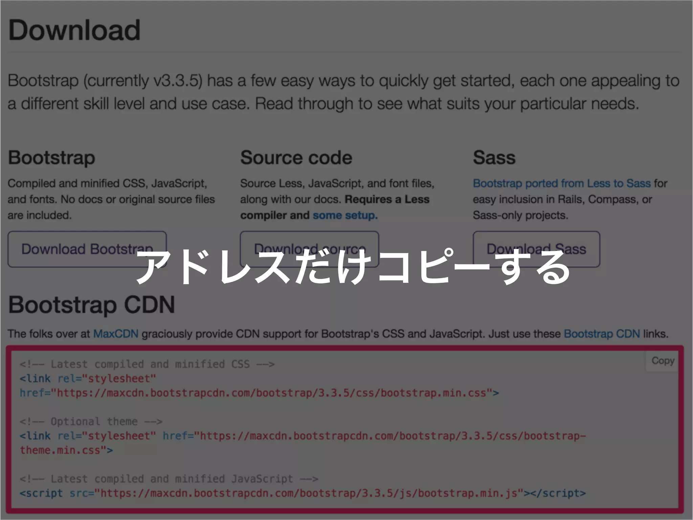Viewport: 693px width, 520px height.
Task: Click the bootstrap.min.js script URL text
Action: click(309, 493)
